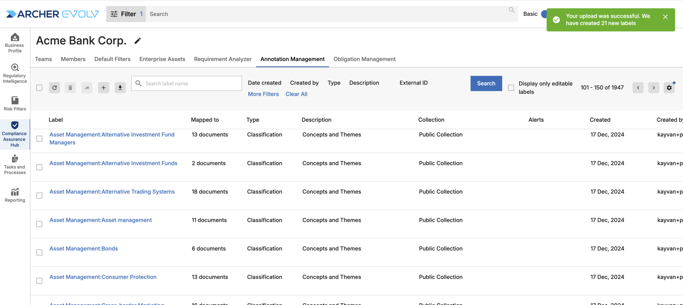Edit company name pencil icon
The height and width of the screenshot is (305, 683).
coord(137,41)
